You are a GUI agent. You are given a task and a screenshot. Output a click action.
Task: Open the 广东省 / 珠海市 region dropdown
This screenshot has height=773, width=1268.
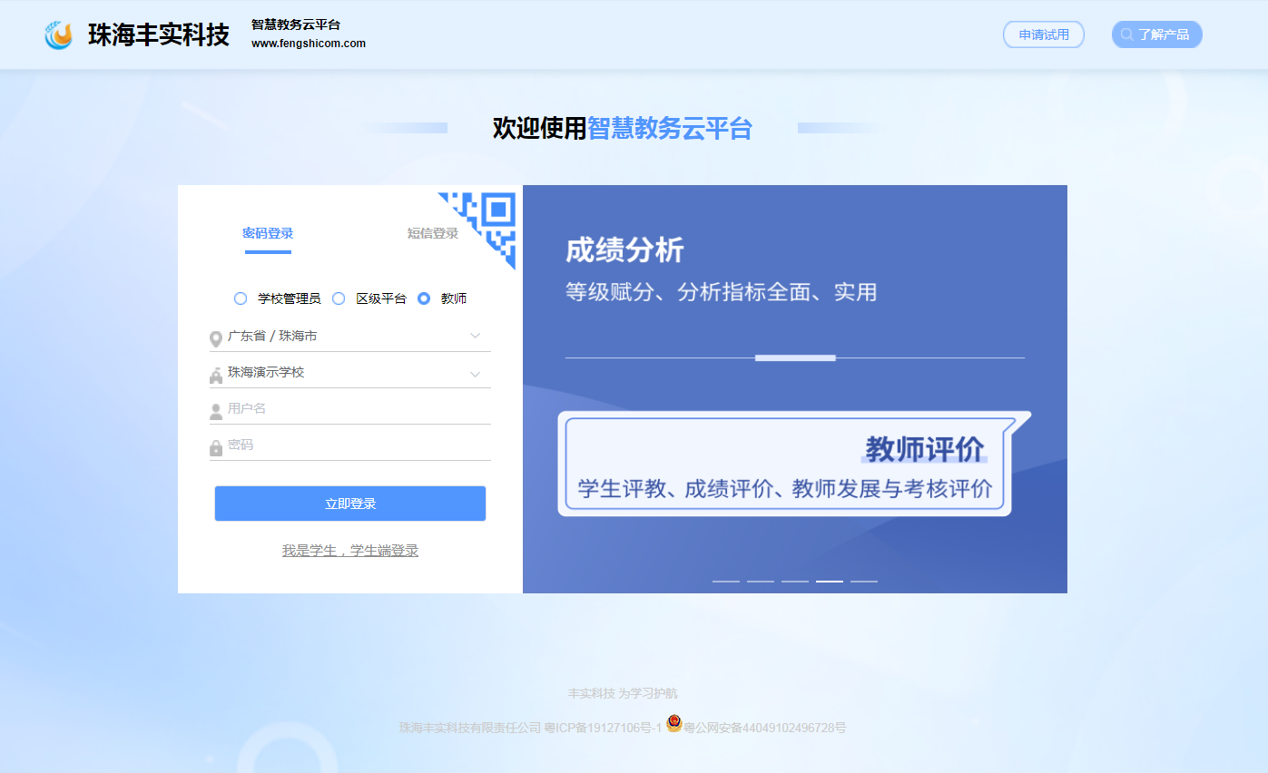pos(350,337)
